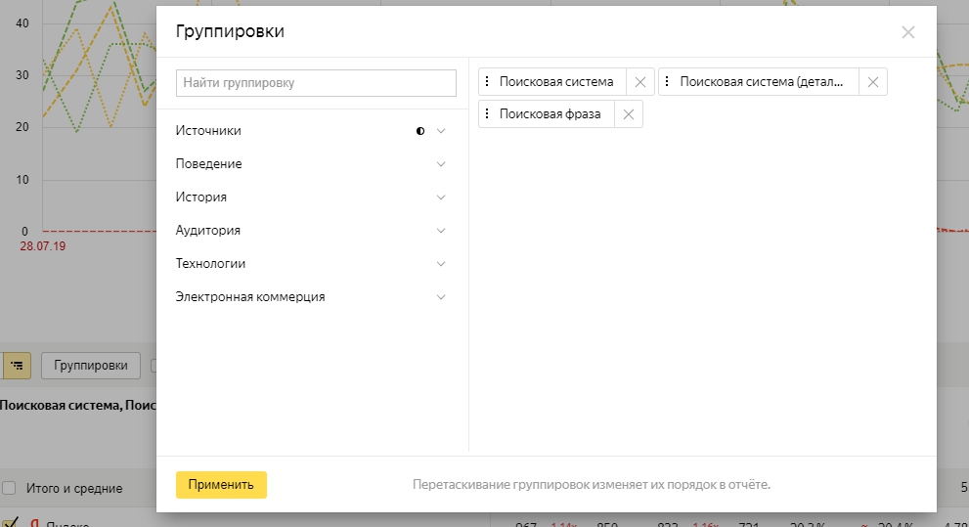Remove the Поисковая фраза grouping chip
Image resolution: width=969 pixels, height=527 pixels.
pos(628,114)
